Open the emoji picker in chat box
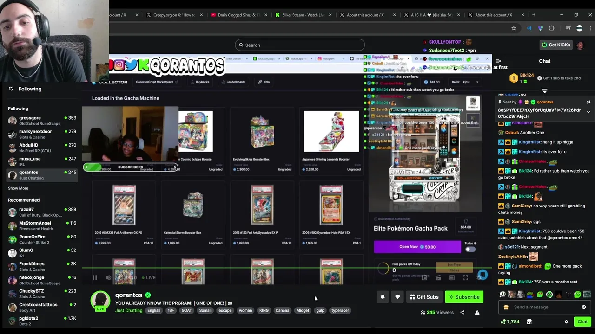The image size is (595, 334). tap(584, 307)
